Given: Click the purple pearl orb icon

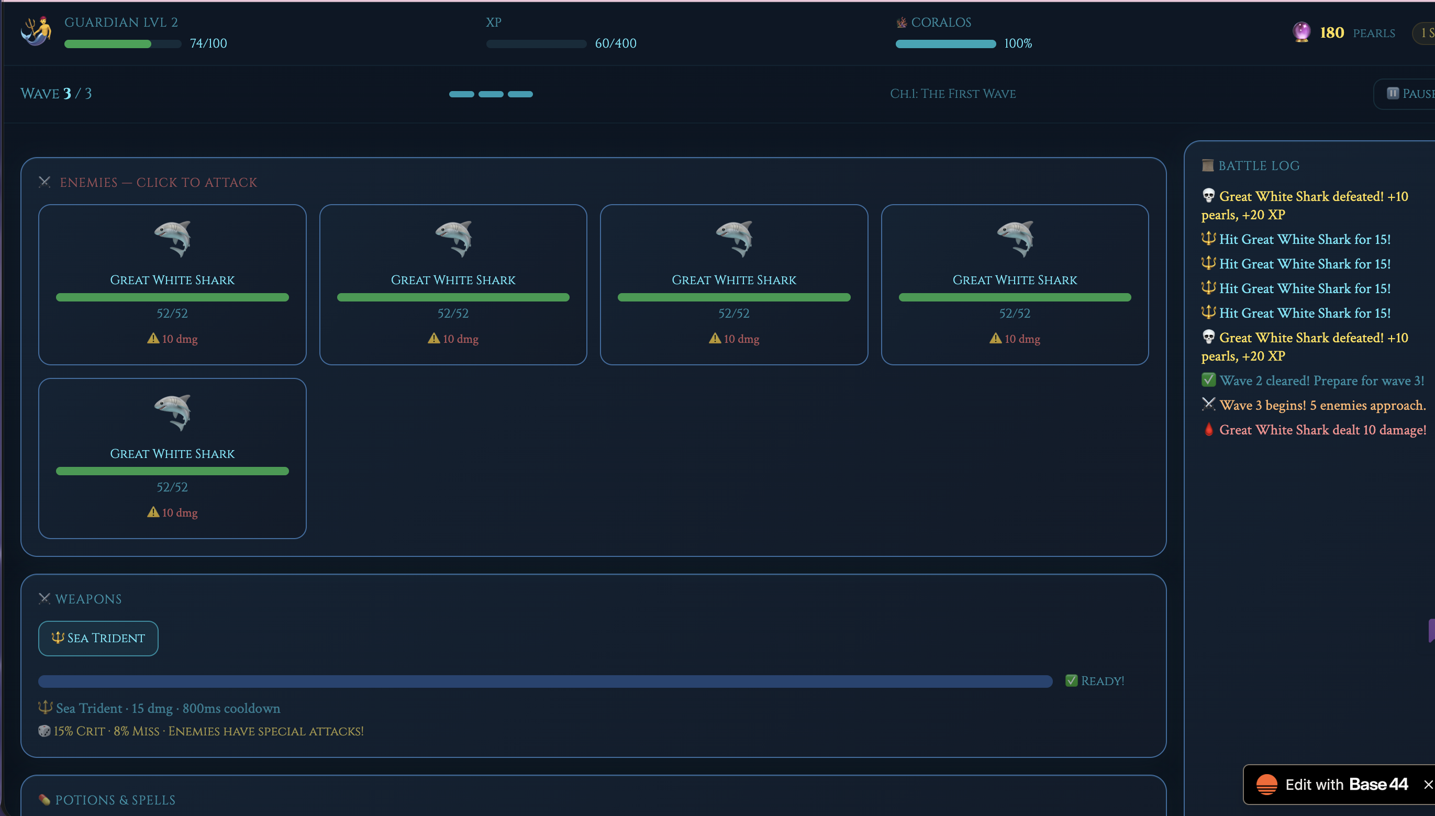Looking at the screenshot, I should point(1301,32).
